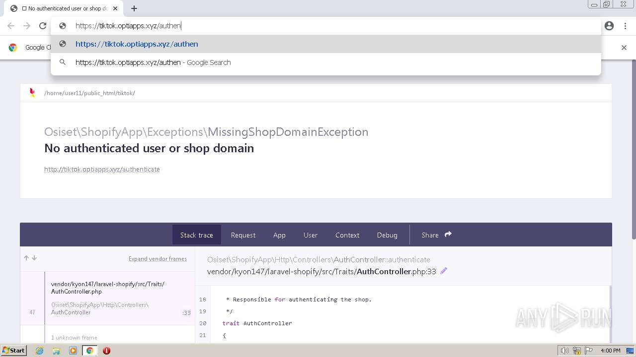Screen dimensions: 636x357
Task: Click the No authenticated user error heading
Action: [149, 148]
